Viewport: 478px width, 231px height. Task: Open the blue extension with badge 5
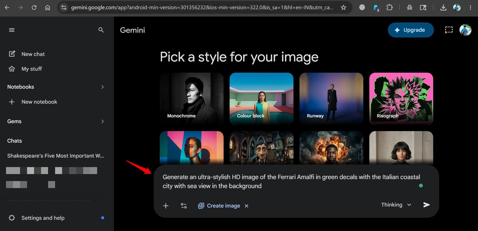[x=376, y=8]
